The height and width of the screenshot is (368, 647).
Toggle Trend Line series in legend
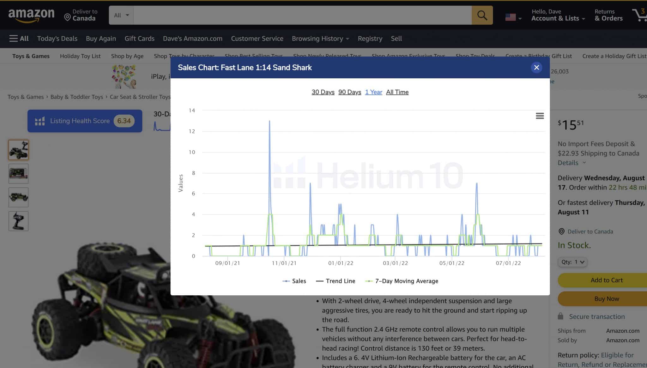(x=336, y=281)
